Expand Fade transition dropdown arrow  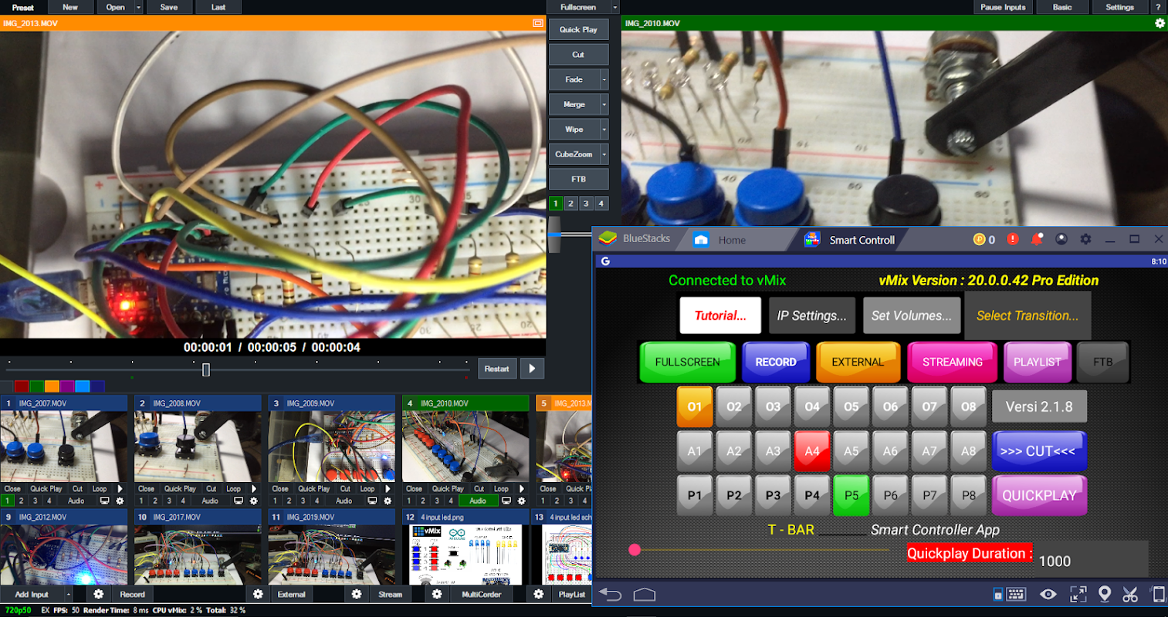(x=604, y=79)
